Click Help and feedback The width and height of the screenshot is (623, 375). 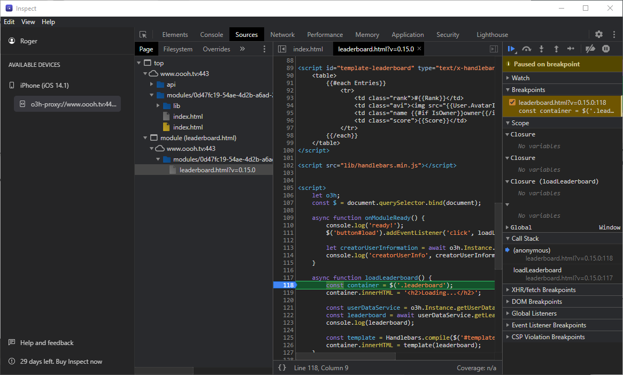tap(47, 343)
